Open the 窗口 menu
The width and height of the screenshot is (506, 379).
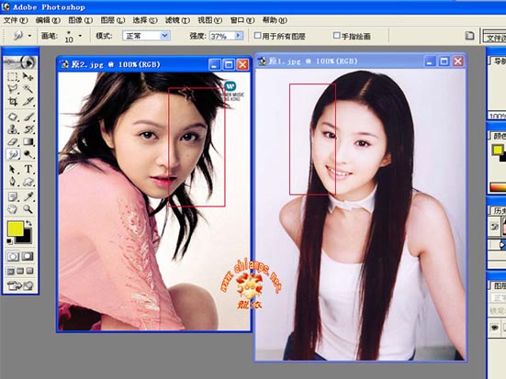click(242, 20)
